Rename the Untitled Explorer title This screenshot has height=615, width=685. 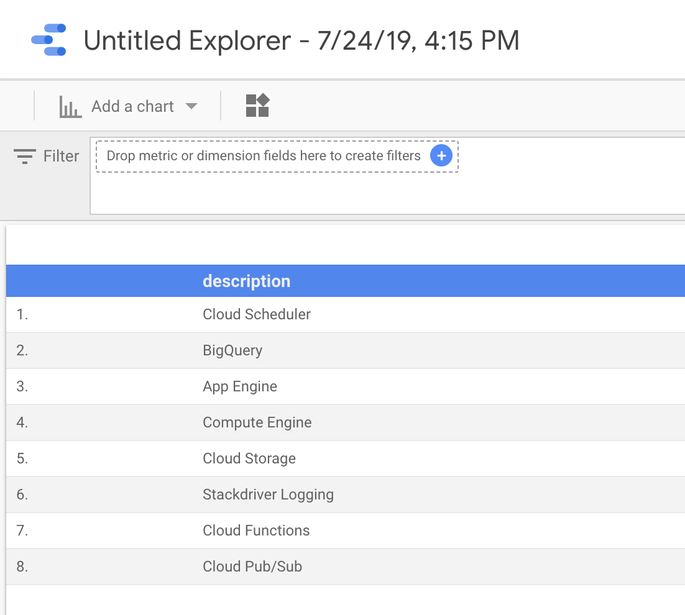pos(301,40)
